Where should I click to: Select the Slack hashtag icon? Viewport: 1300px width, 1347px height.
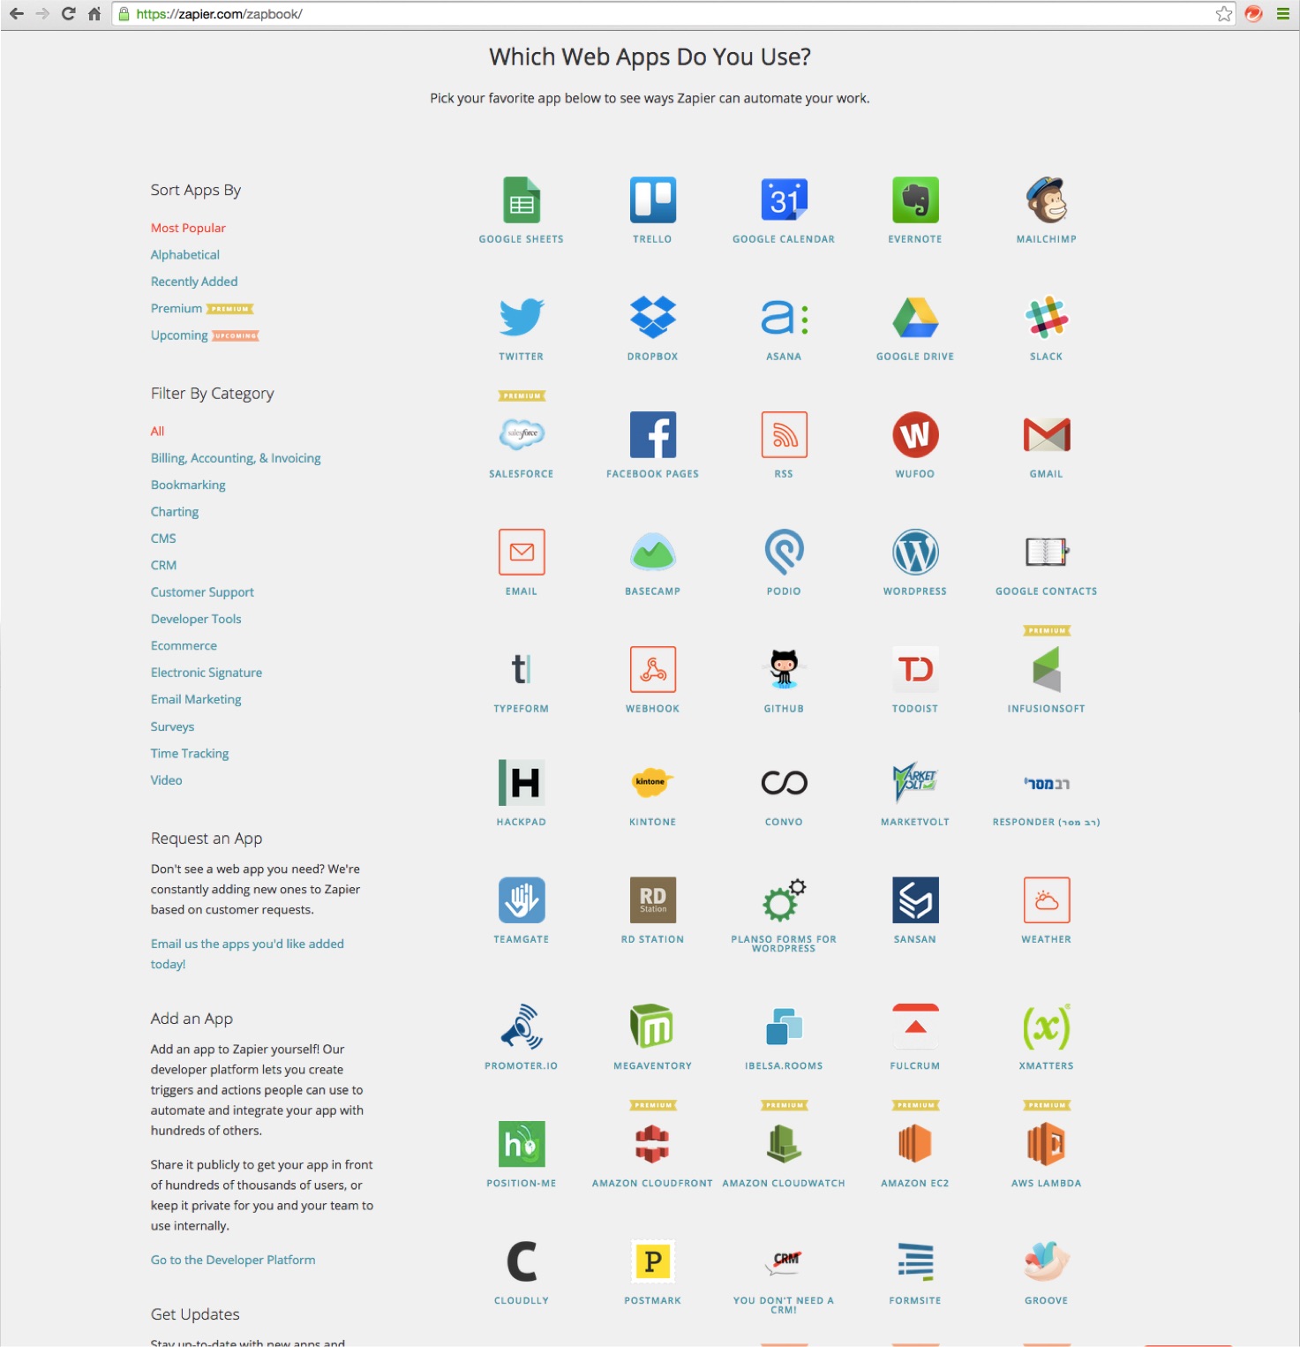[x=1047, y=318]
